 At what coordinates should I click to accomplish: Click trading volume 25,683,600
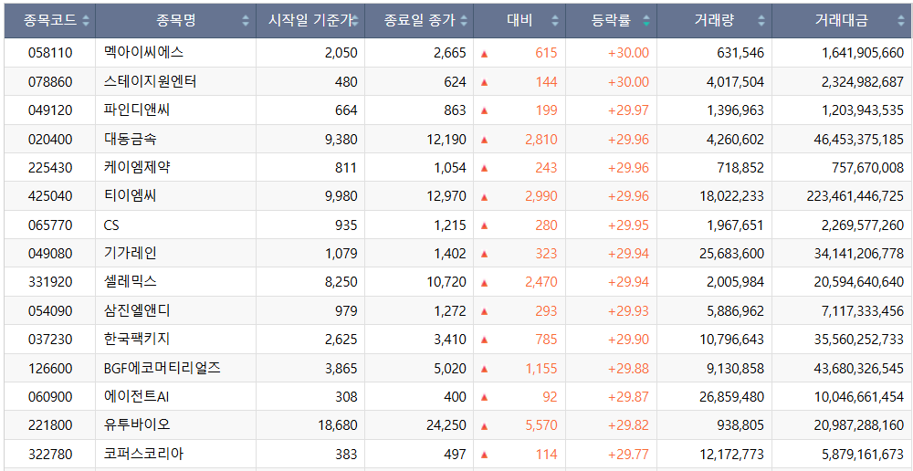(x=731, y=254)
